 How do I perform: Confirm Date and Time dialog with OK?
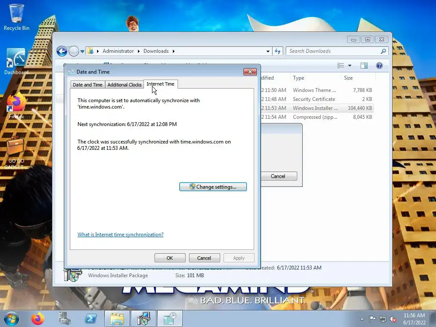pyautogui.click(x=170, y=258)
